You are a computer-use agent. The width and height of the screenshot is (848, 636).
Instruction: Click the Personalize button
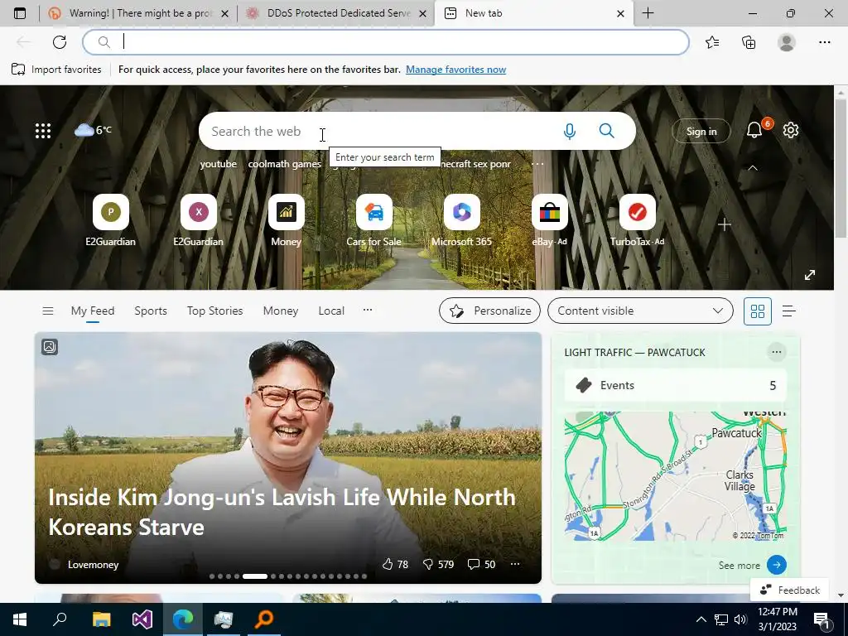[x=490, y=311]
